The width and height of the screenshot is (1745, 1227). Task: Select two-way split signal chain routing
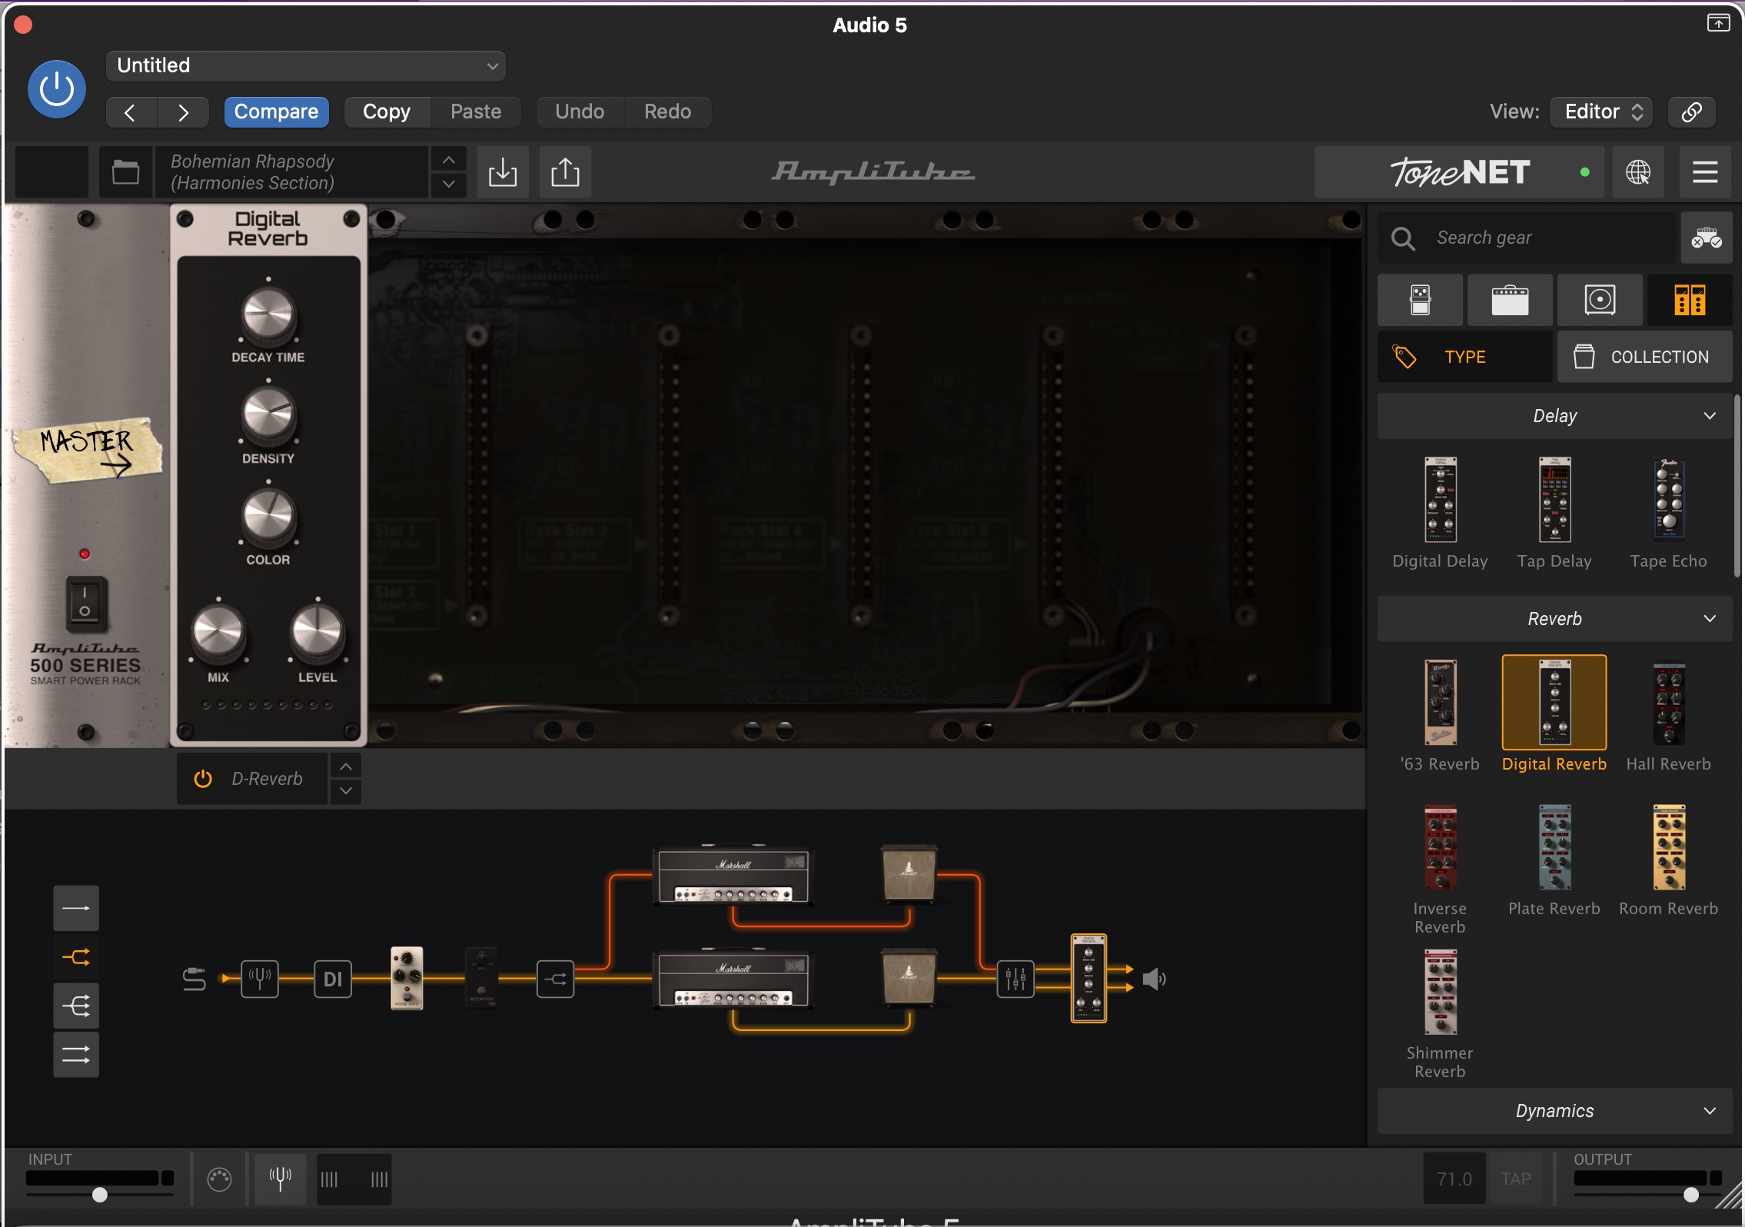click(75, 957)
